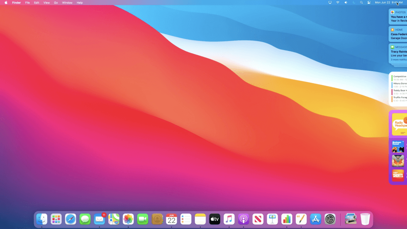Image resolution: width=407 pixels, height=229 pixels.
Task: Click the AirPlay display icon in menu bar
Action: (x=330, y=3)
